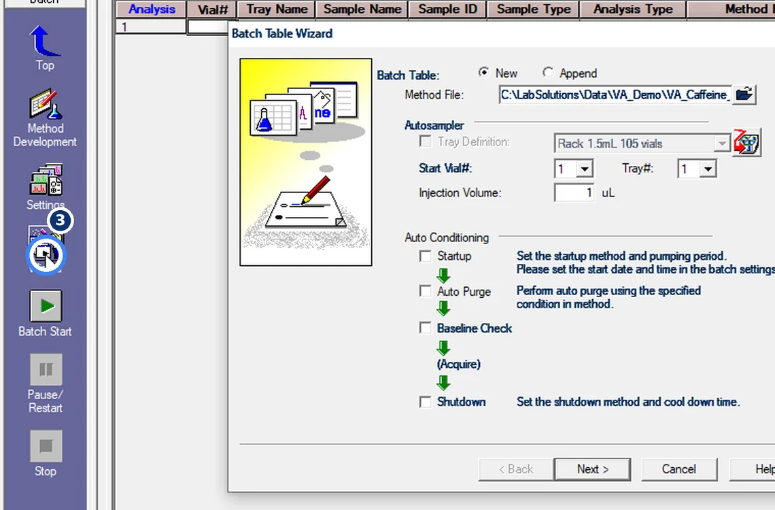Viewport: 775px width, 510px height.
Task: Click the Sample Name column header
Action: pos(362,10)
